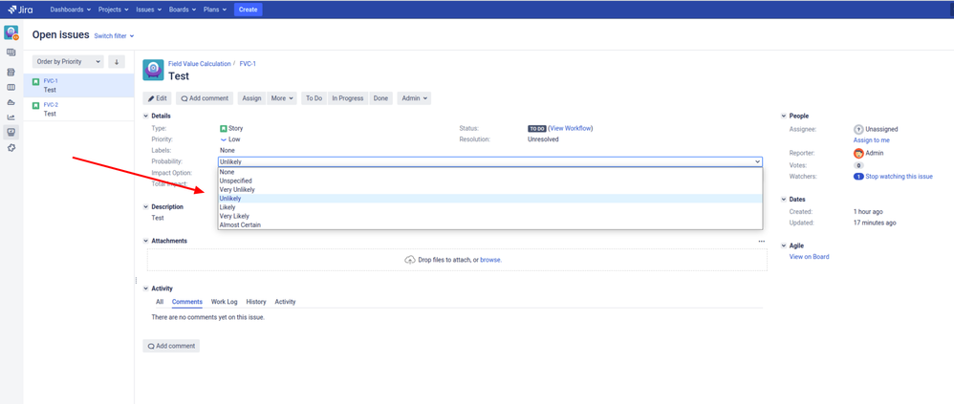Click the votes count badge
Image resolution: width=954 pixels, height=404 pixels.
click(x=858, y=165)
